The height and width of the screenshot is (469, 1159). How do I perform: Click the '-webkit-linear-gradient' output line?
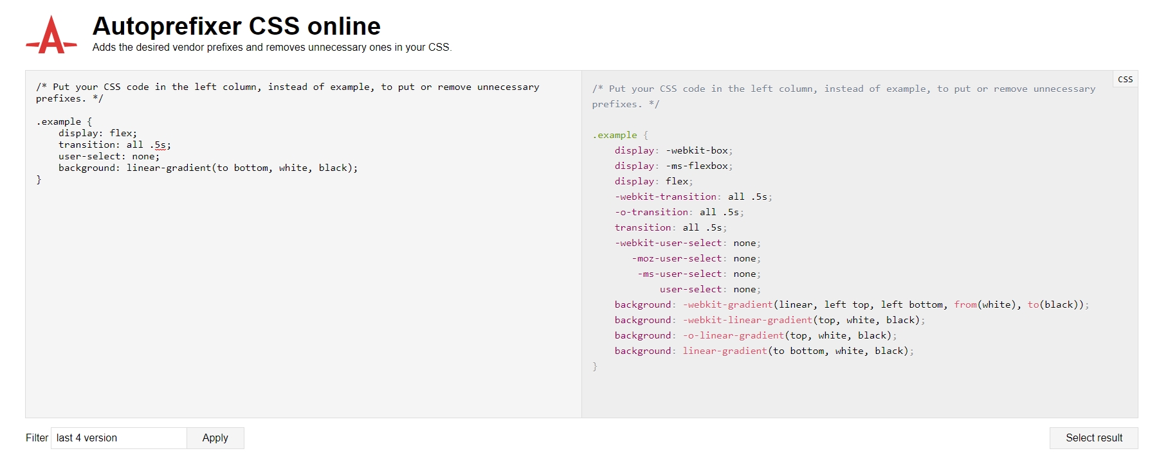tap(770, 320)
